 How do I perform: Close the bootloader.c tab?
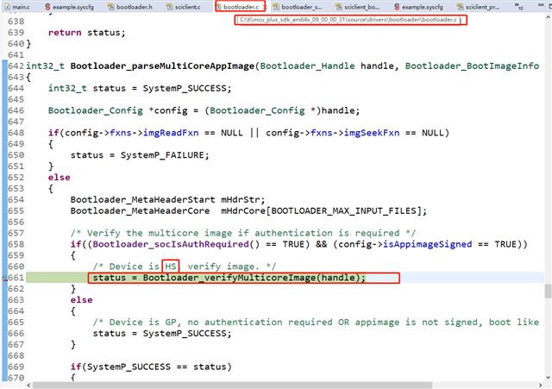pos(265,7)
